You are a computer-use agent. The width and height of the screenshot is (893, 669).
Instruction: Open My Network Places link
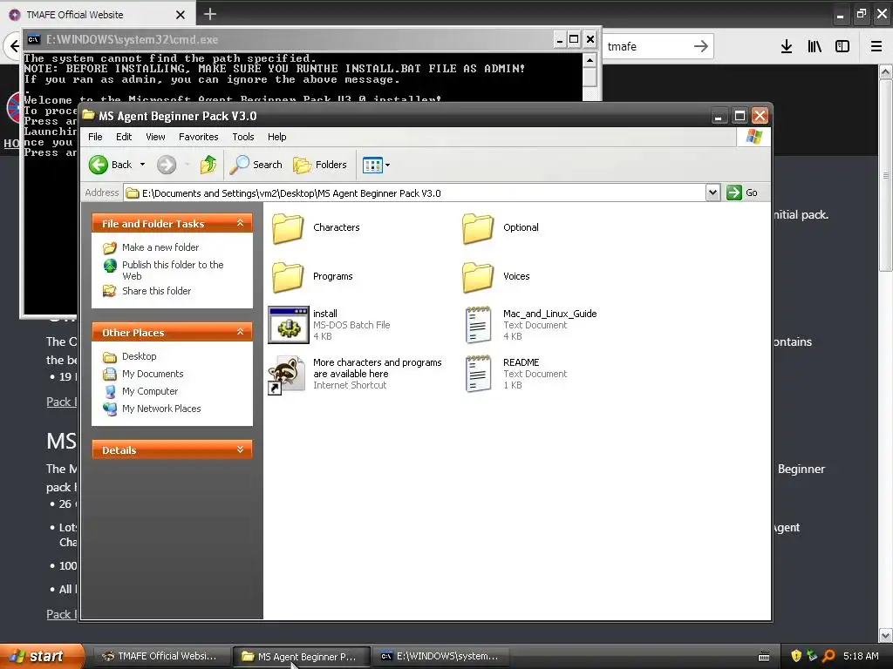[161, 409]
